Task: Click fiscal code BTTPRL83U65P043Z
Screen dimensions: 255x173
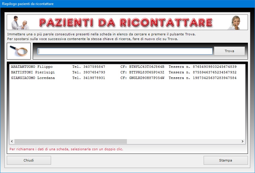Action: tap(147, 72)
